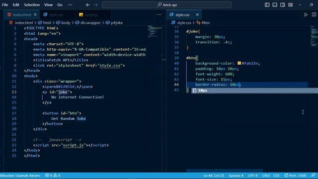Restore down the VS Code window
The height and width of the screenshot is (179, 318).
(312, 4)
